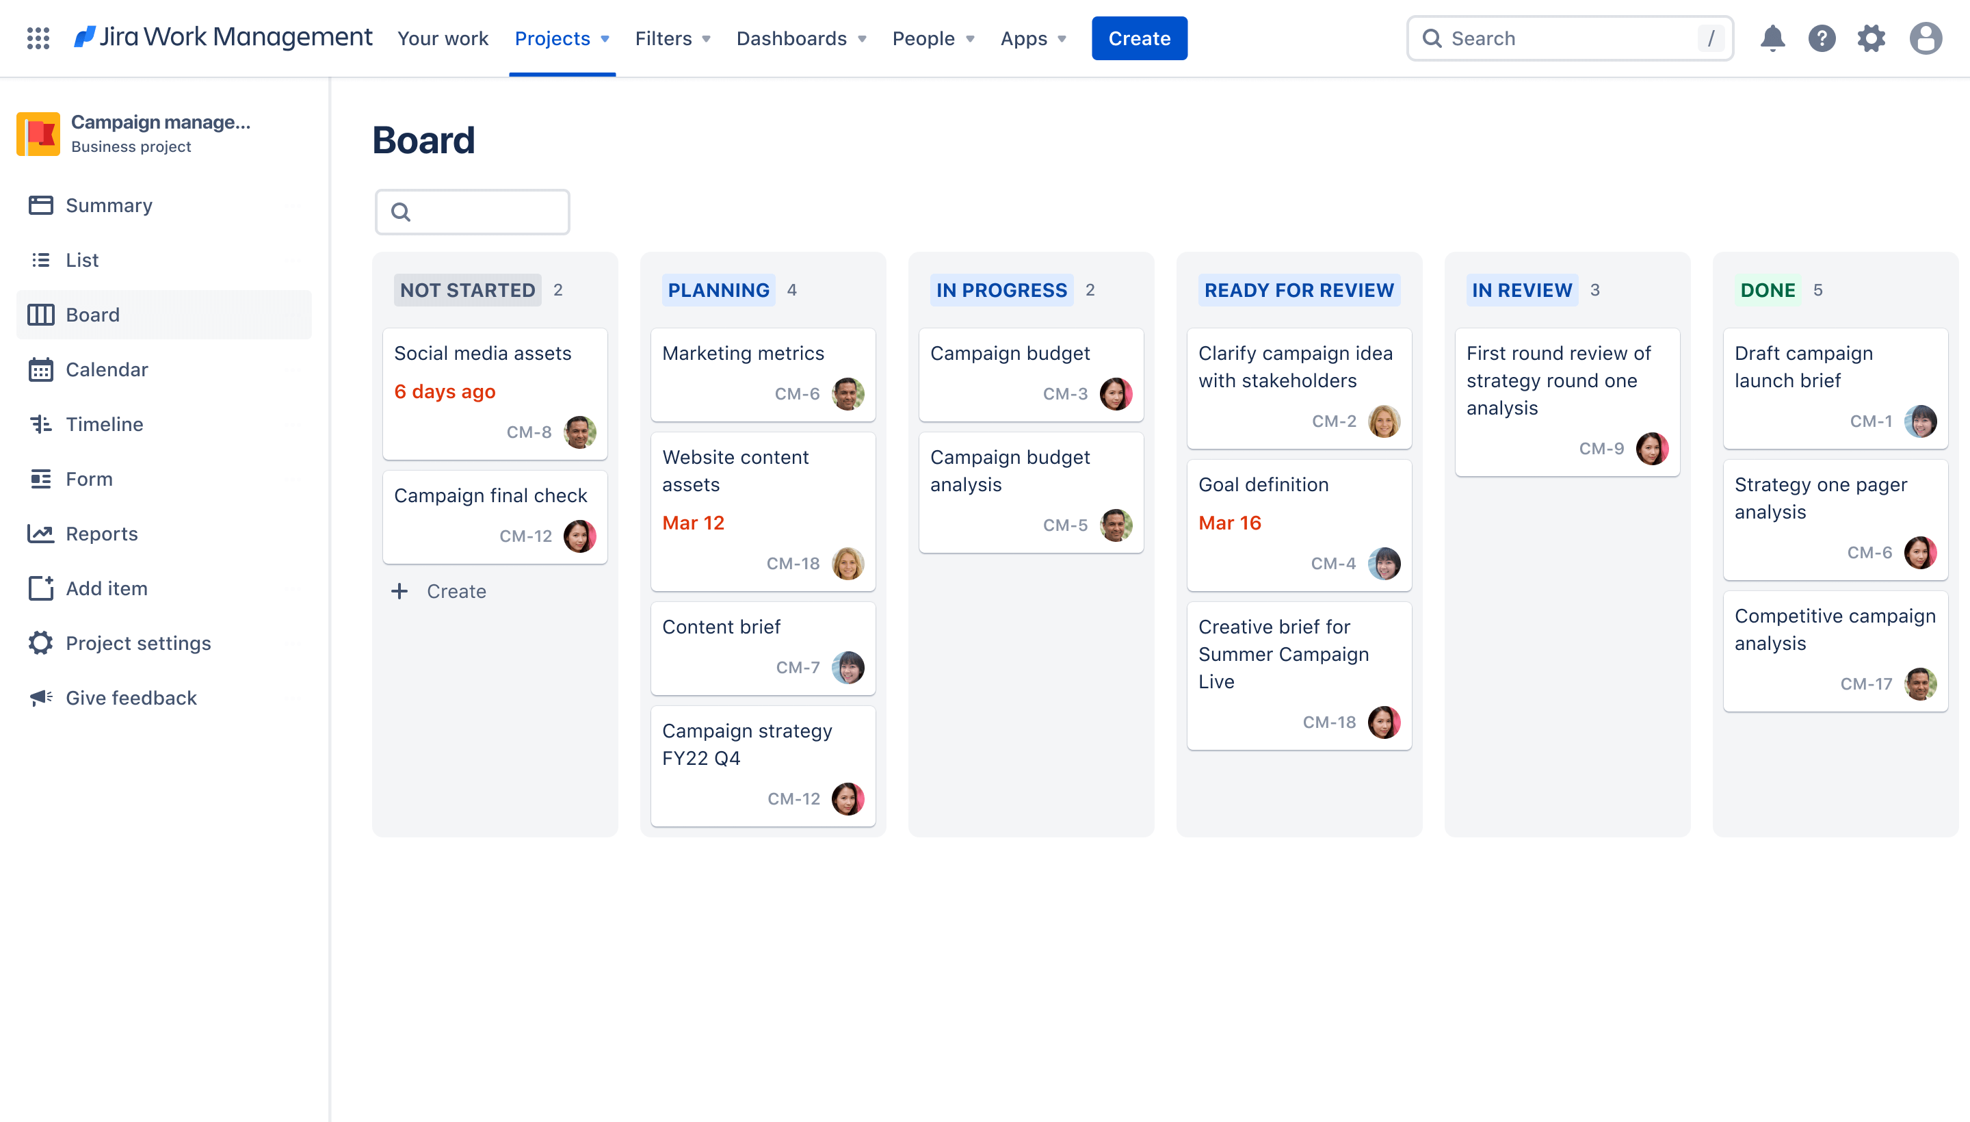Open the Reports section
This screenshot has width=1970, height=1122.
pos(101,533)
